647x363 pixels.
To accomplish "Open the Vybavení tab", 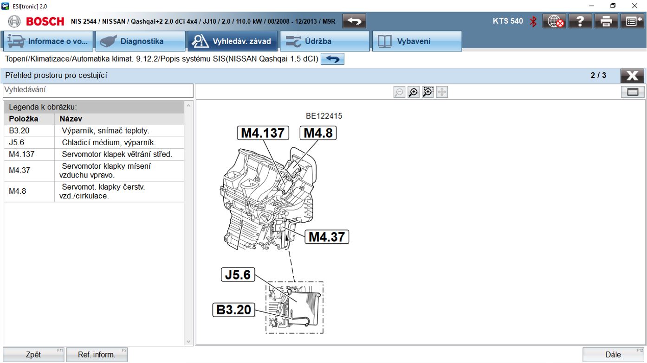I will click(x=417, y=41).
